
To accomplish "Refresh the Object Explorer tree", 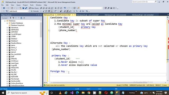I will pyautogui.click(x=21, y=18).
